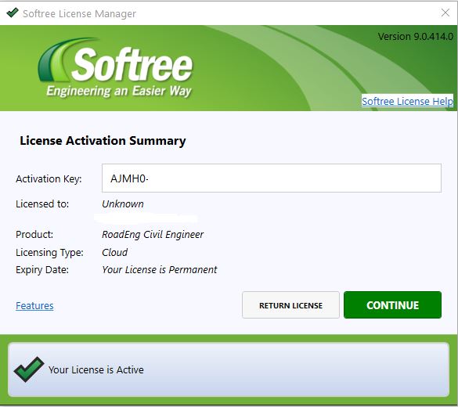Screen dimensions: 458x407
Task: Click the 'Expiry Date:' label
Action: (42, 270)
